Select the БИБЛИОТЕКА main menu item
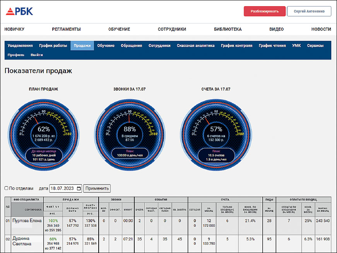 pyautogui.click(x=228, y=29)
